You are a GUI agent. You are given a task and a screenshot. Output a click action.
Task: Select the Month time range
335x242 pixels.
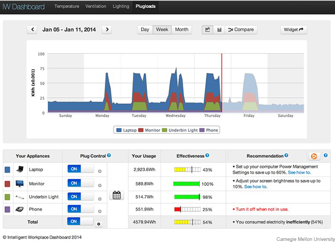[x=182, y=30]
